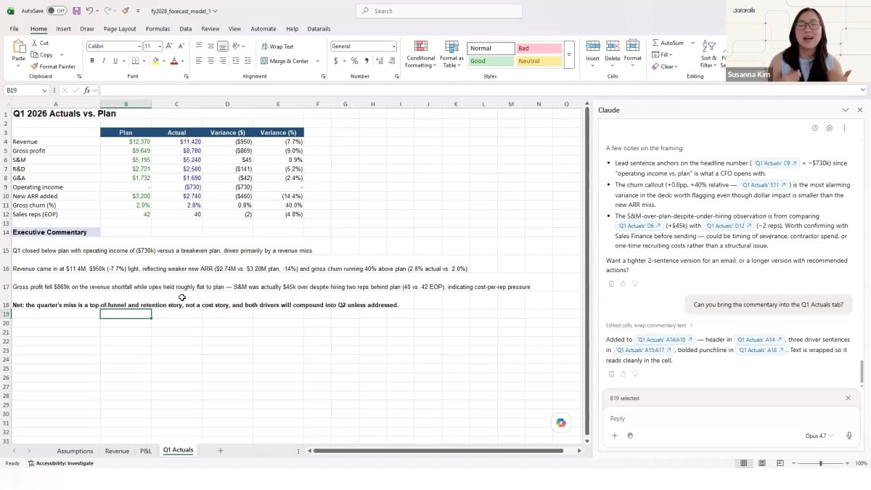This screenshot has height=490, width=871.
Task: Click the Borders icon
Action: click(x=135, y=61)
